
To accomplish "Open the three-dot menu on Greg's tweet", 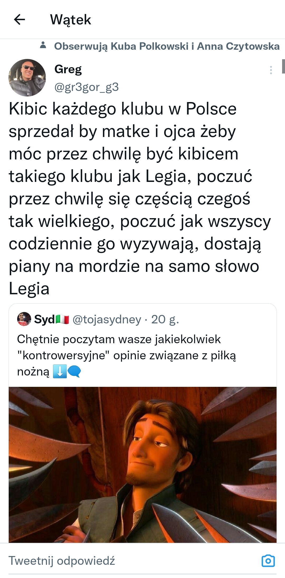I will point(271,70).
